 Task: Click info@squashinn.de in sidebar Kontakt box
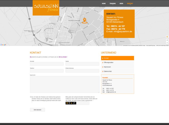pyautogui.click(x=111, y=92)
